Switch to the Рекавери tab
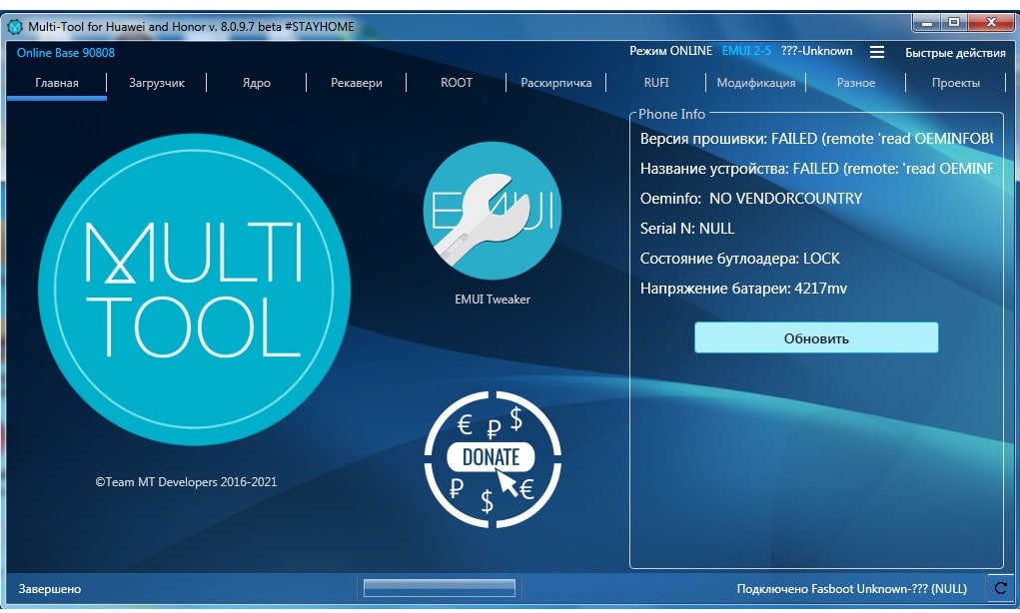Screen dimensions: 1020x613 (x=357, y=83)
